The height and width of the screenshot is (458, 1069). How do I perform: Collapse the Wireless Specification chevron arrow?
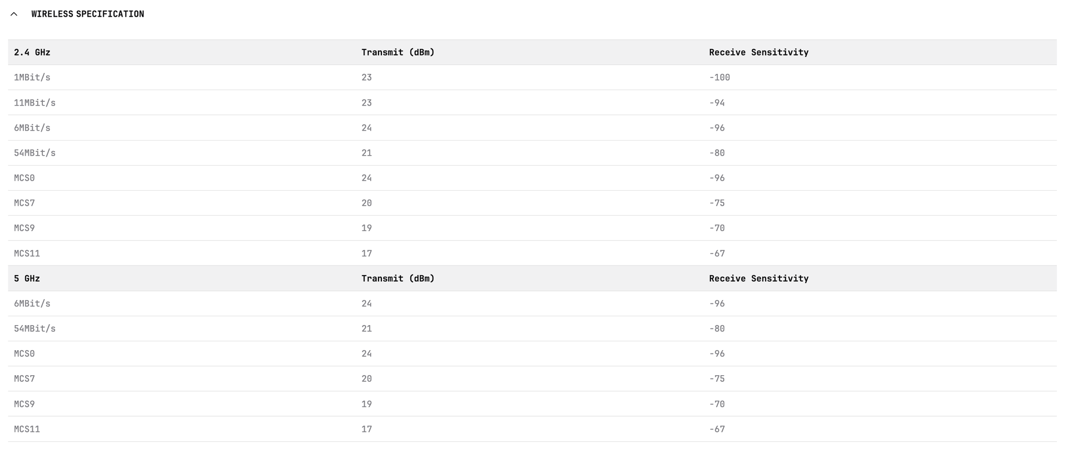point(14,14)
